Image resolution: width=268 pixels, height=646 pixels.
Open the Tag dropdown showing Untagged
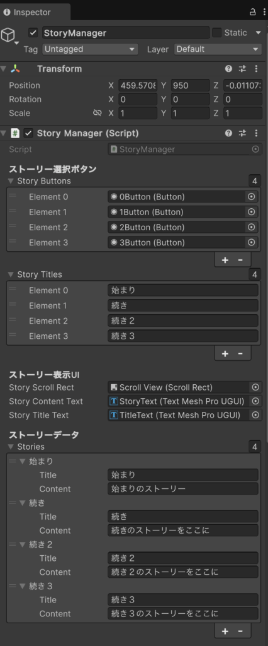tap(90, 49)
